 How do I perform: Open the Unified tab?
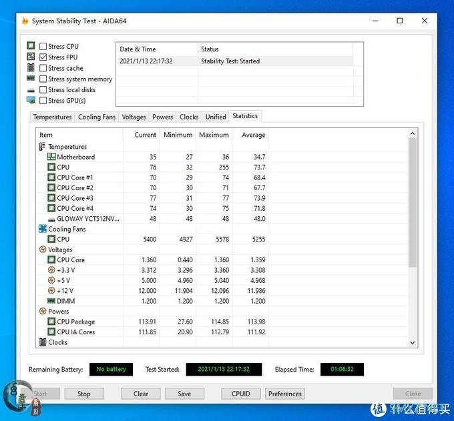pos(216,117)
